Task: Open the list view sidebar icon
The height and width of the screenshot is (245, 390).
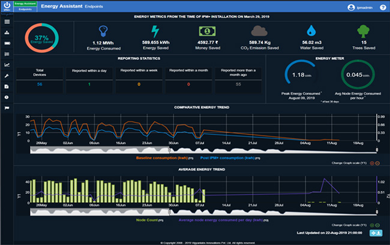Action: point(7,54)
